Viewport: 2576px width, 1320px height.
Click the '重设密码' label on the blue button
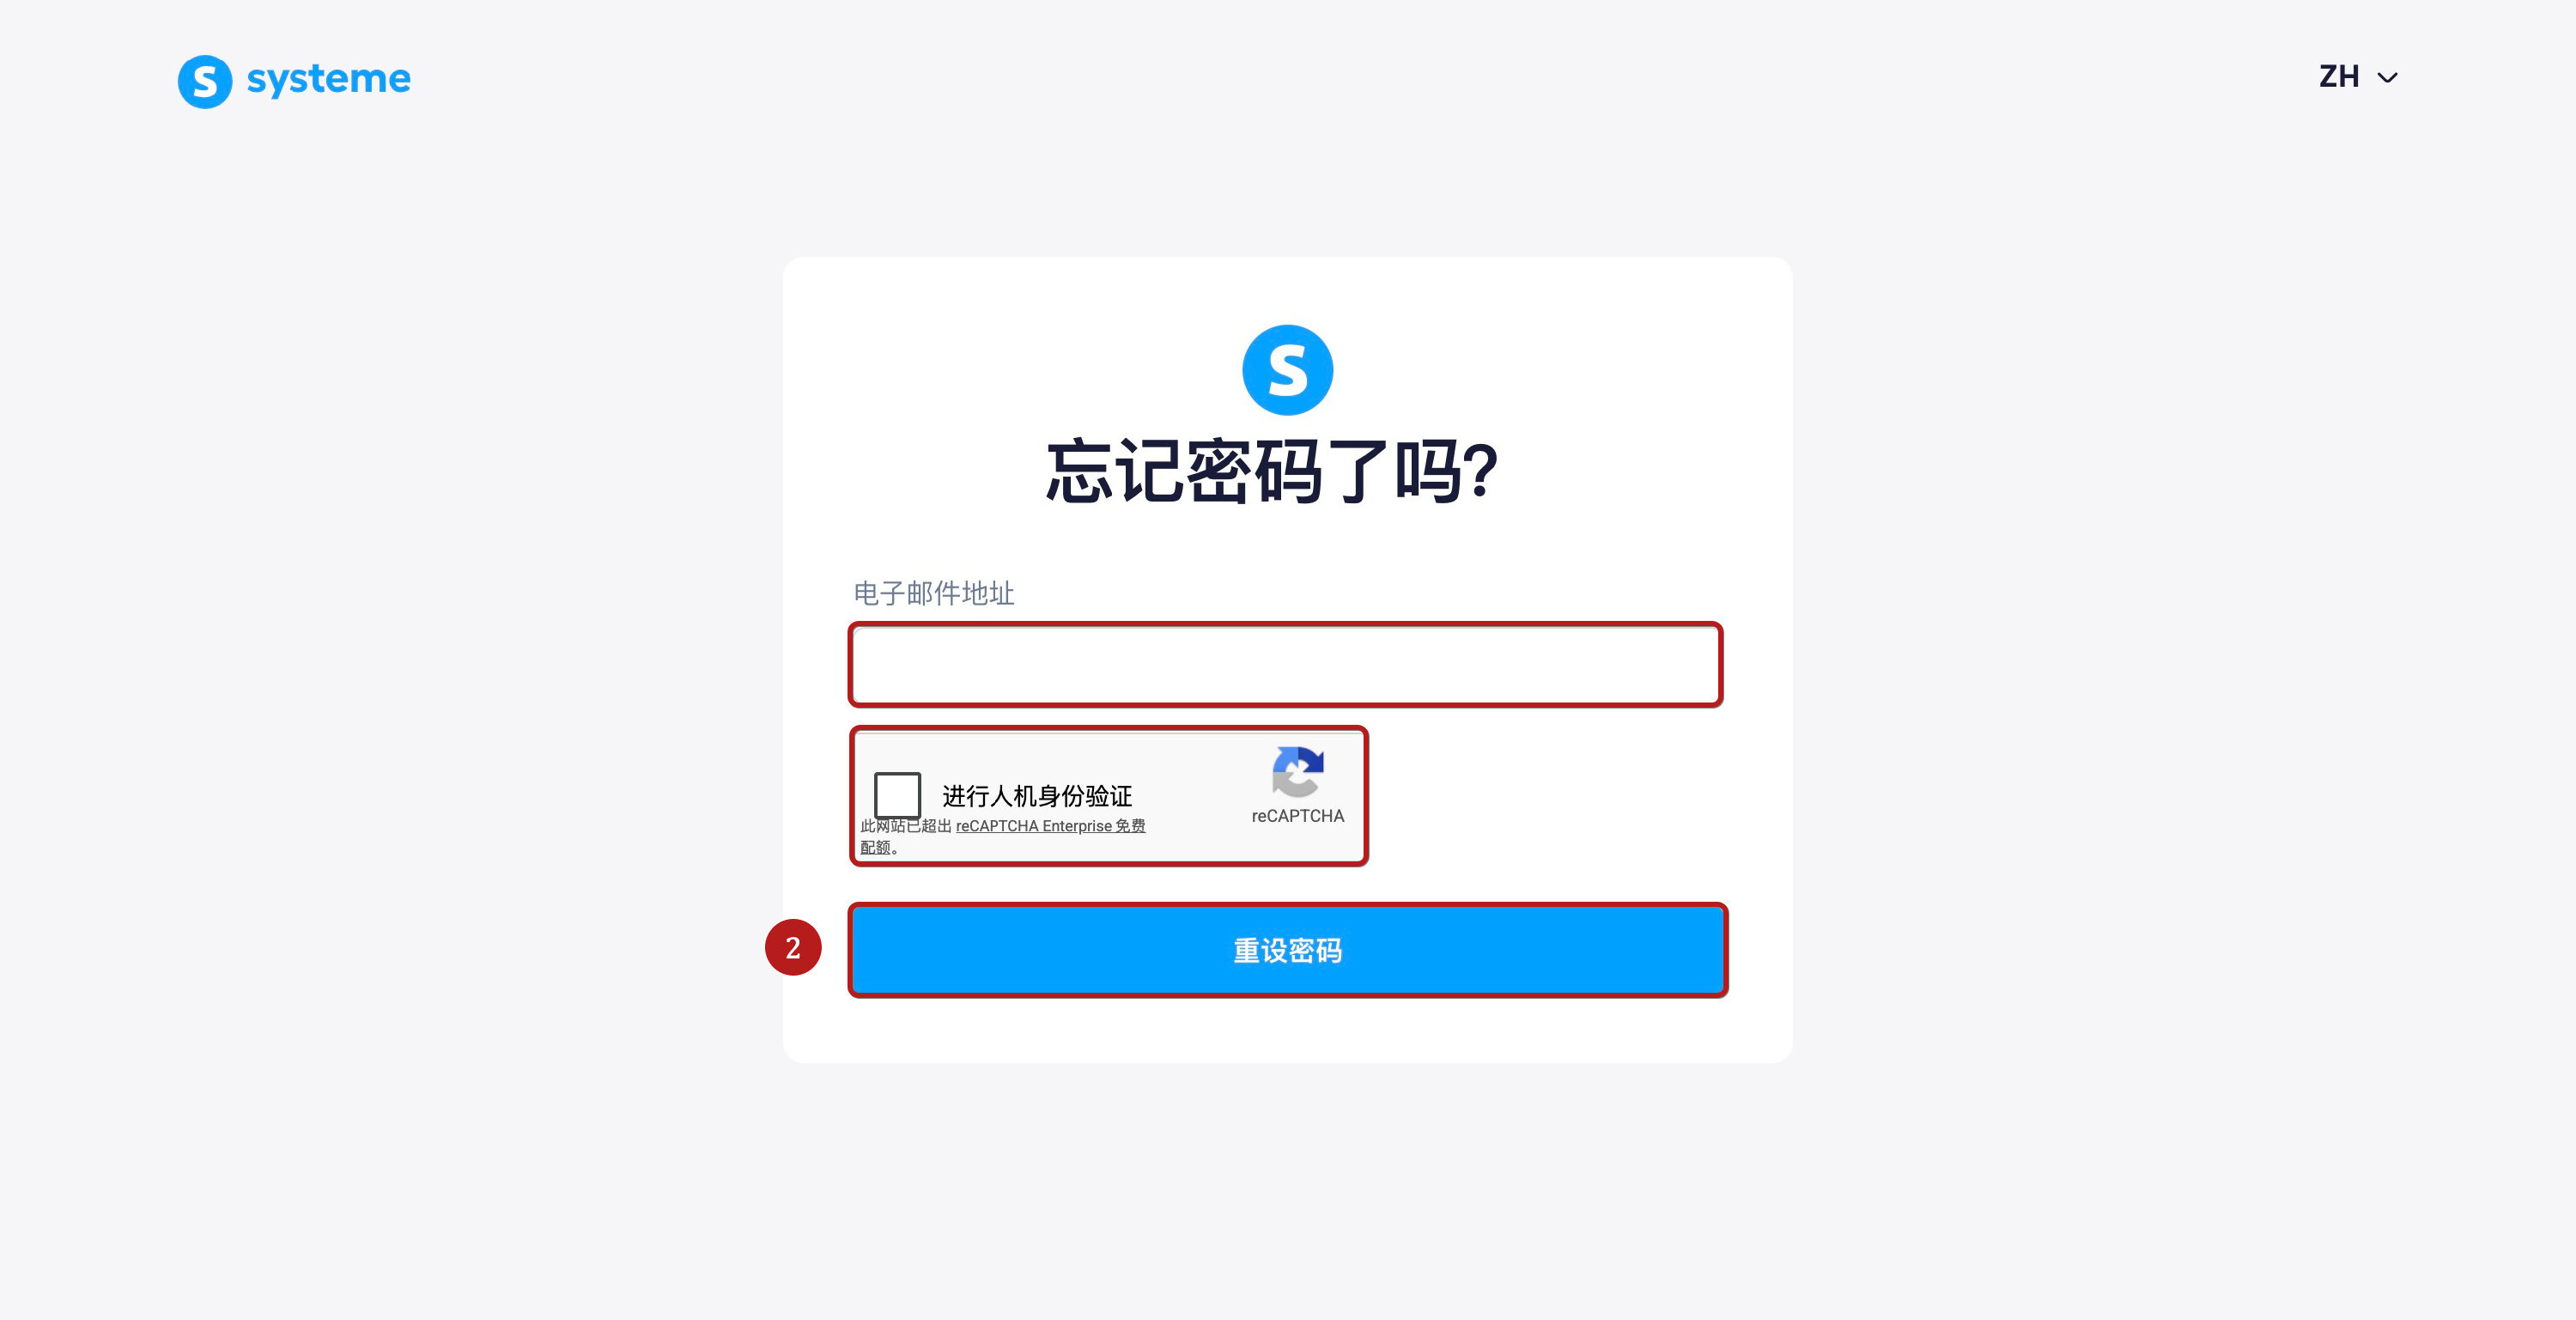(1287, 950)
